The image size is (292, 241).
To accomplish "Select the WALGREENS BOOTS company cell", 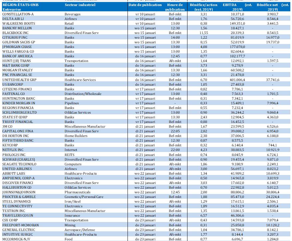I will (19, 23).
